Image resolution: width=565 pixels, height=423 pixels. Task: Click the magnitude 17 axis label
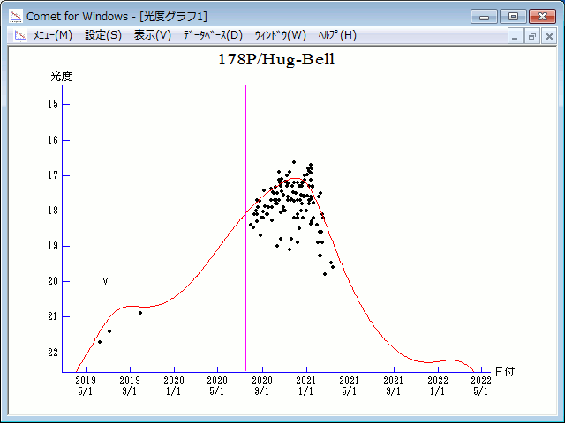click(x=53, y=175)
